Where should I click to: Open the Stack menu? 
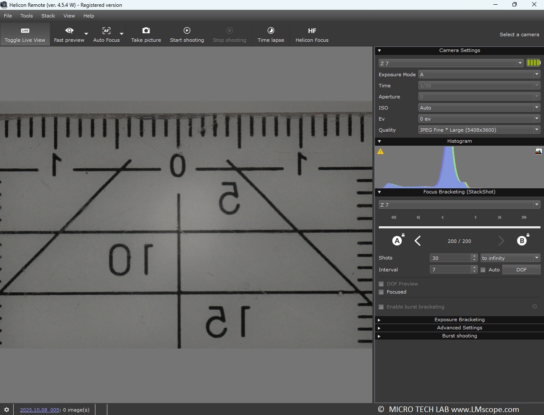click(x=48, y=16)
